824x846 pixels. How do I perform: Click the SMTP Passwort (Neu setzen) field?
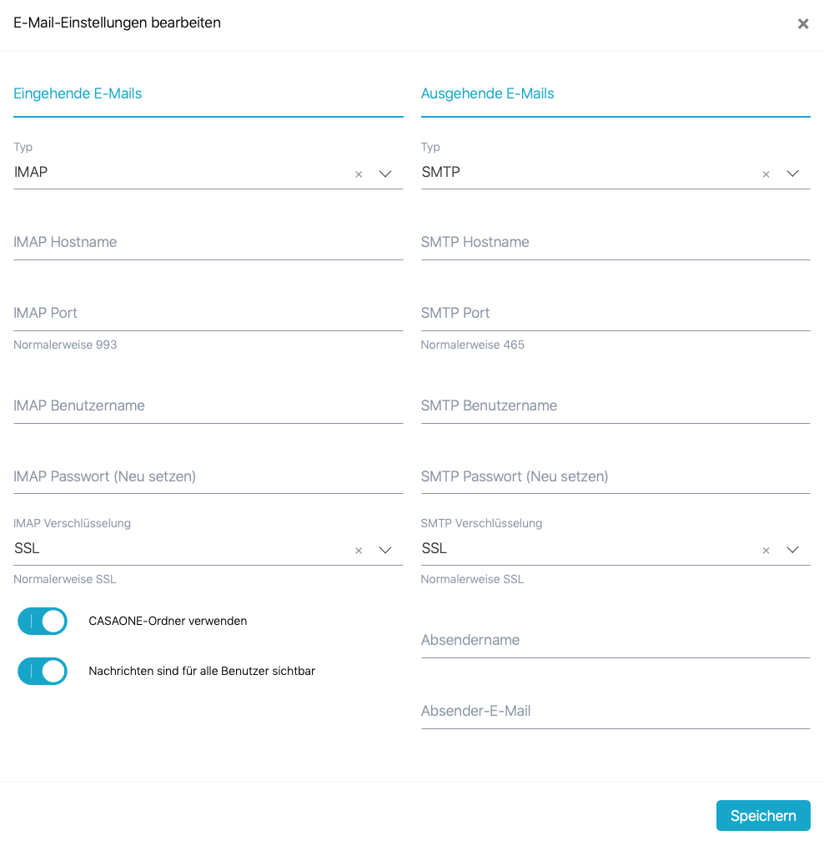(x=615, y=477)
